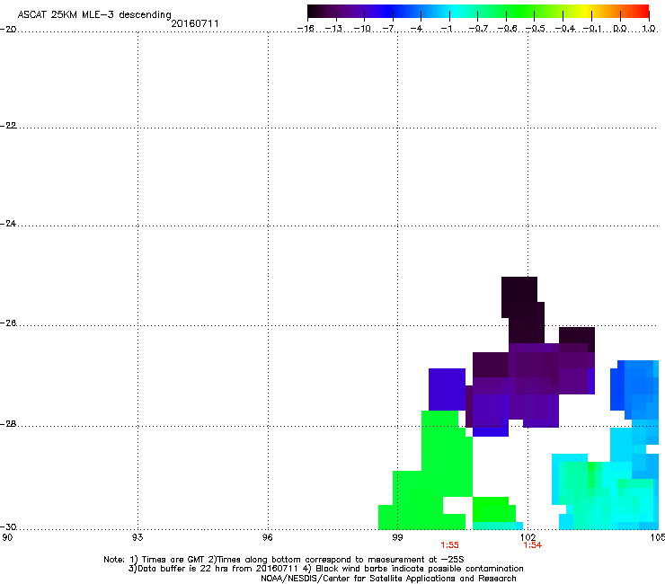Click the '-10' label on the color scale
The image size is (665, 584).
362,29
